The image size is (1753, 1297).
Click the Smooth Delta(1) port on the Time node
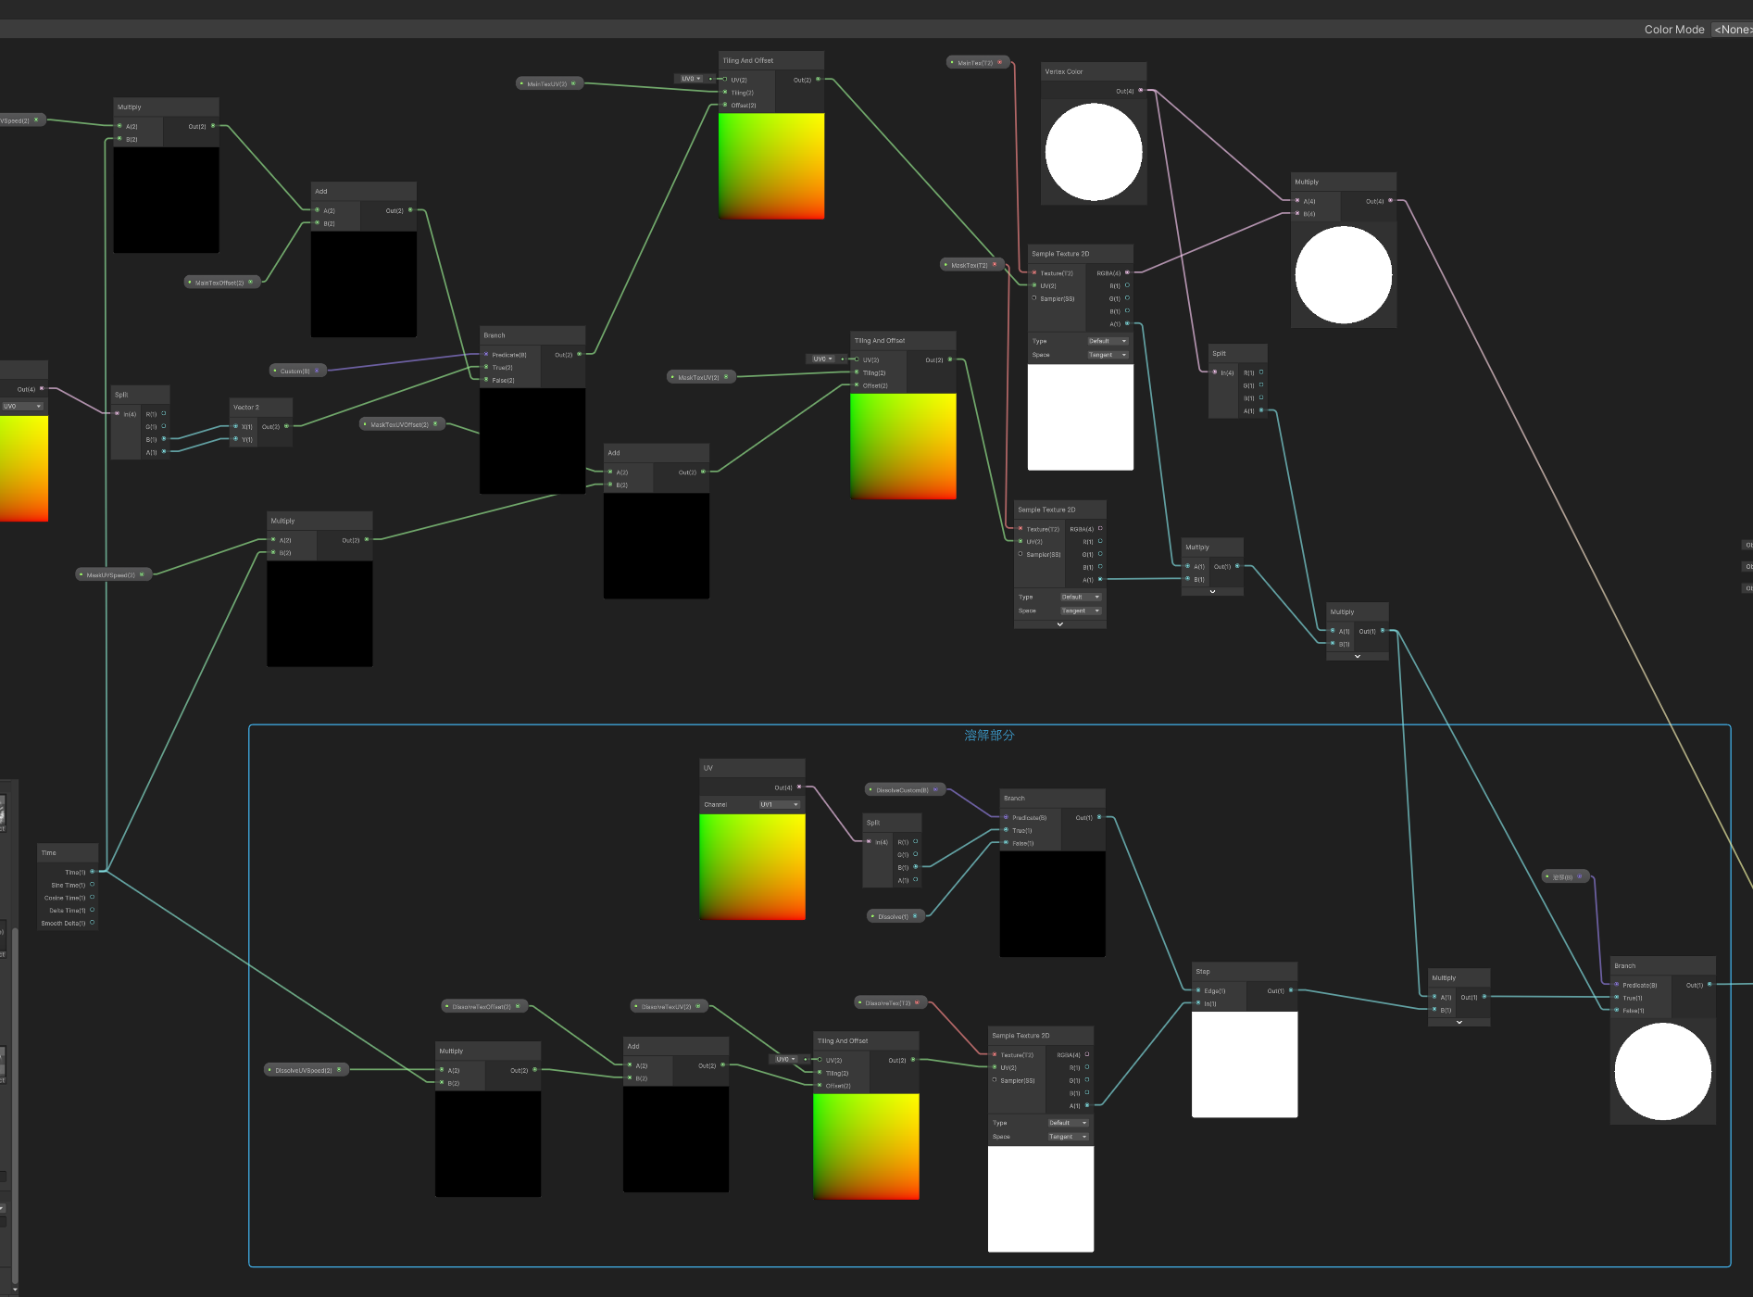pyautogui.click(x=92, y=923)
